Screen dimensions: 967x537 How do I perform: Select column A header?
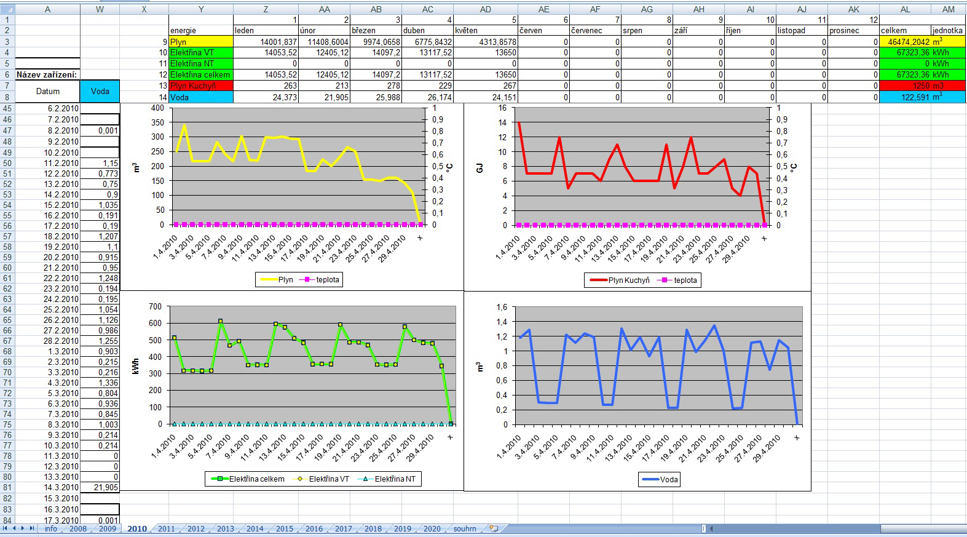coord(47,9)
